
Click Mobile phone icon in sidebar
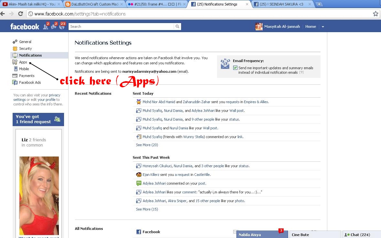(16, 69)
